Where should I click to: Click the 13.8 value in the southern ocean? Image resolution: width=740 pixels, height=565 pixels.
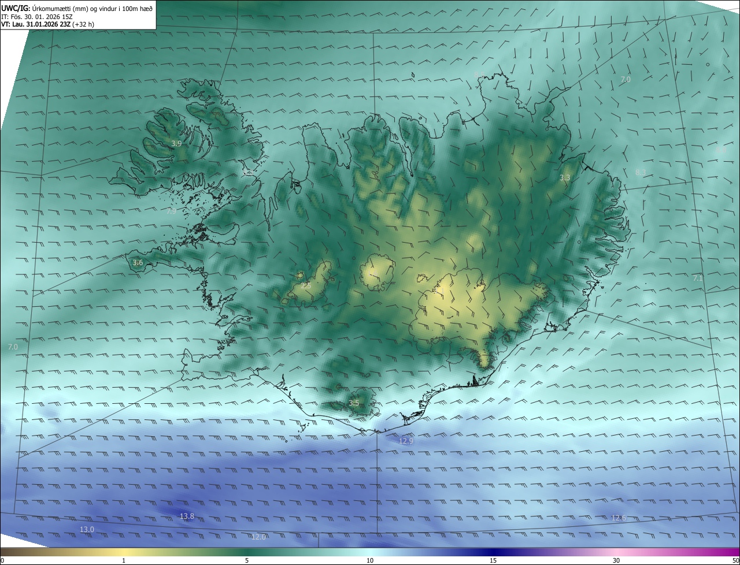187,516
